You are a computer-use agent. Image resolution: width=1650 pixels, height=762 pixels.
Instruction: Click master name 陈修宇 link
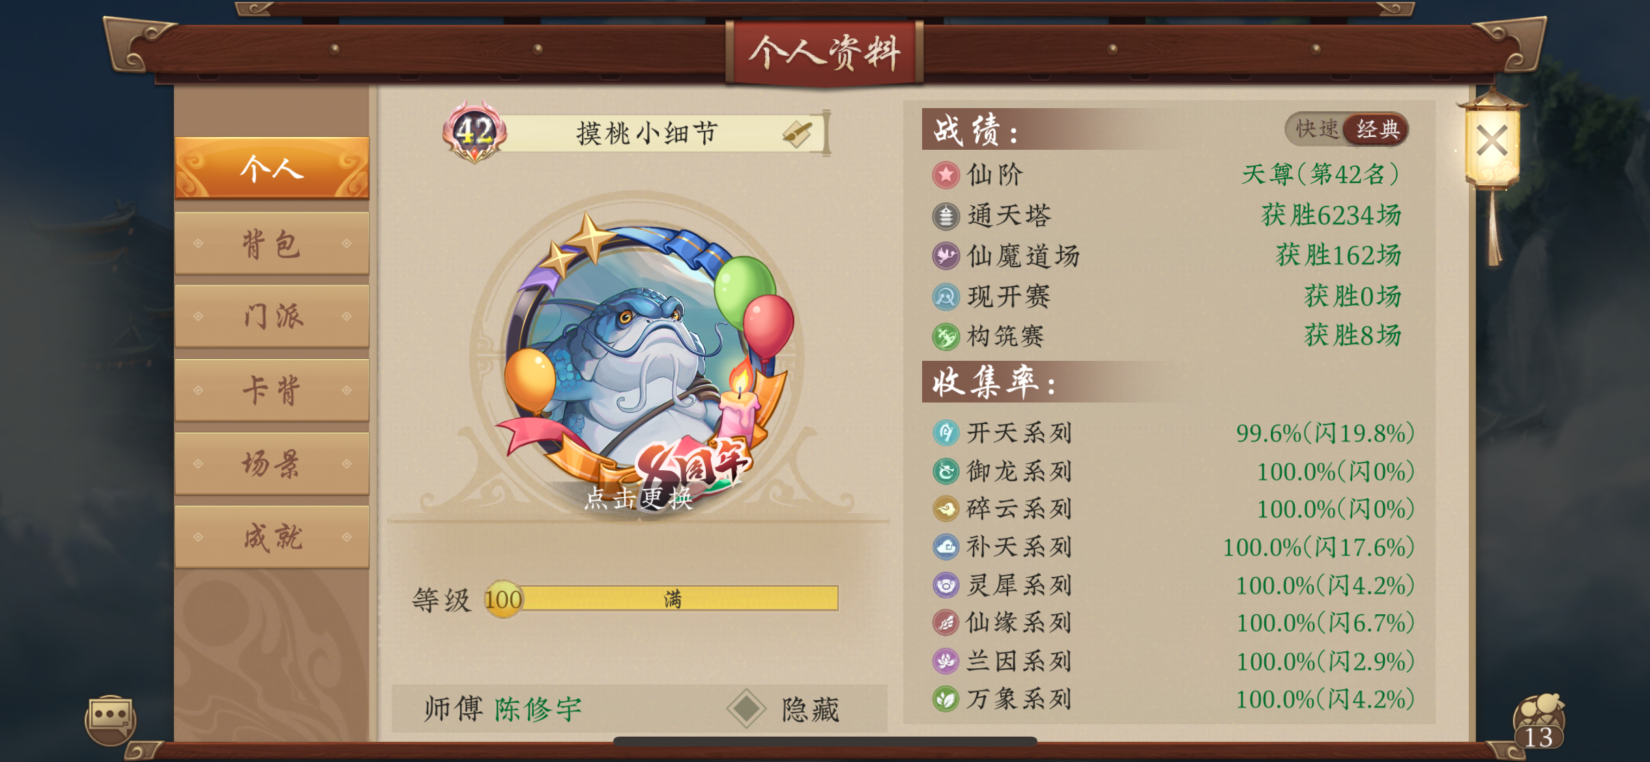click(x=538, y=709)
